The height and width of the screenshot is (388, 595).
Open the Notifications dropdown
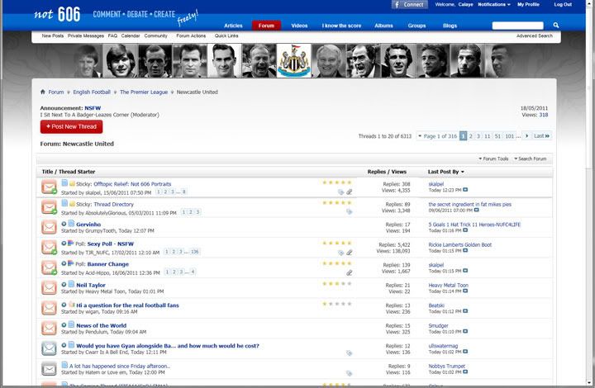pos(493,5)
